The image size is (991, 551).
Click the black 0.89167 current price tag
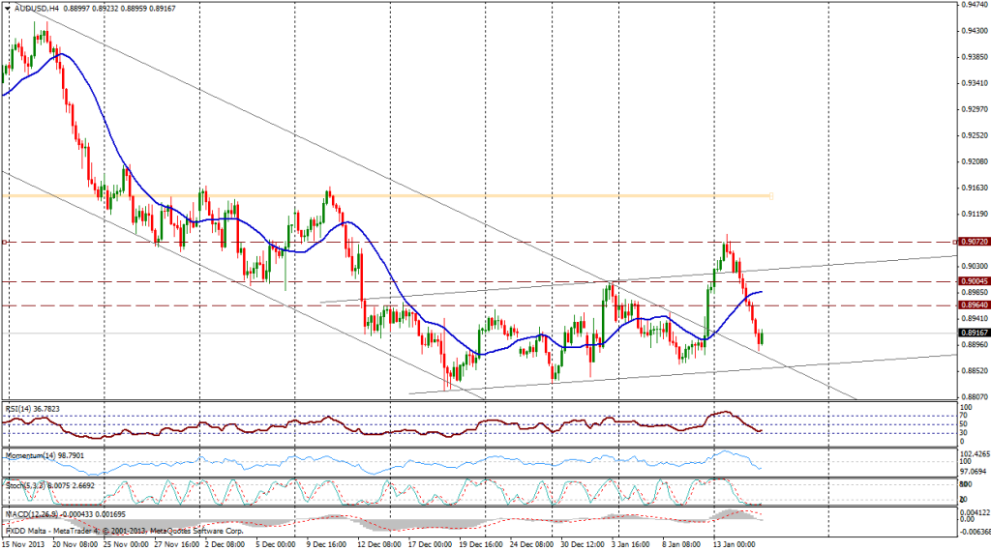pyautogui.click(x=973, y=333)
